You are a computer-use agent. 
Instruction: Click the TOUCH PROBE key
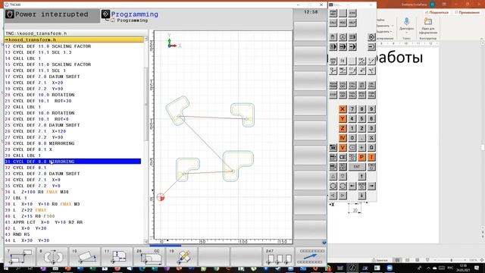pos(333,85)
